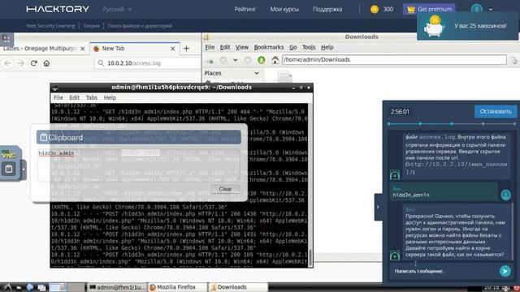520x292 pixels.
Task: Click Поиск файлов и директорий breadcrumb
Action: (x=140, y=26)
